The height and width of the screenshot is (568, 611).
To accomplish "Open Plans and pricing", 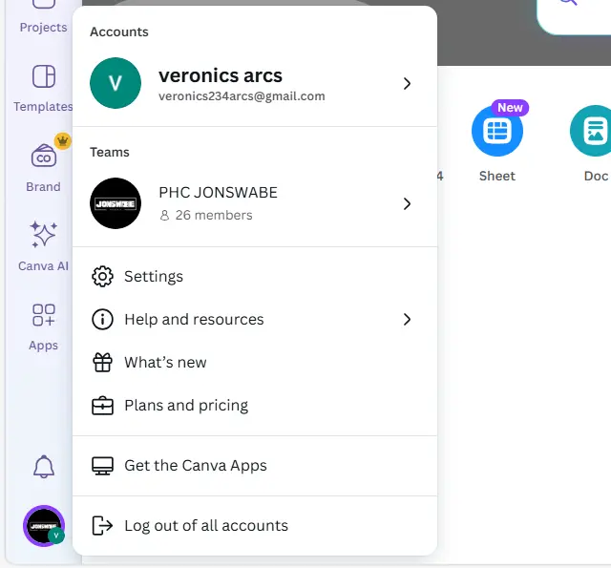I will click(x=255, y=405).
